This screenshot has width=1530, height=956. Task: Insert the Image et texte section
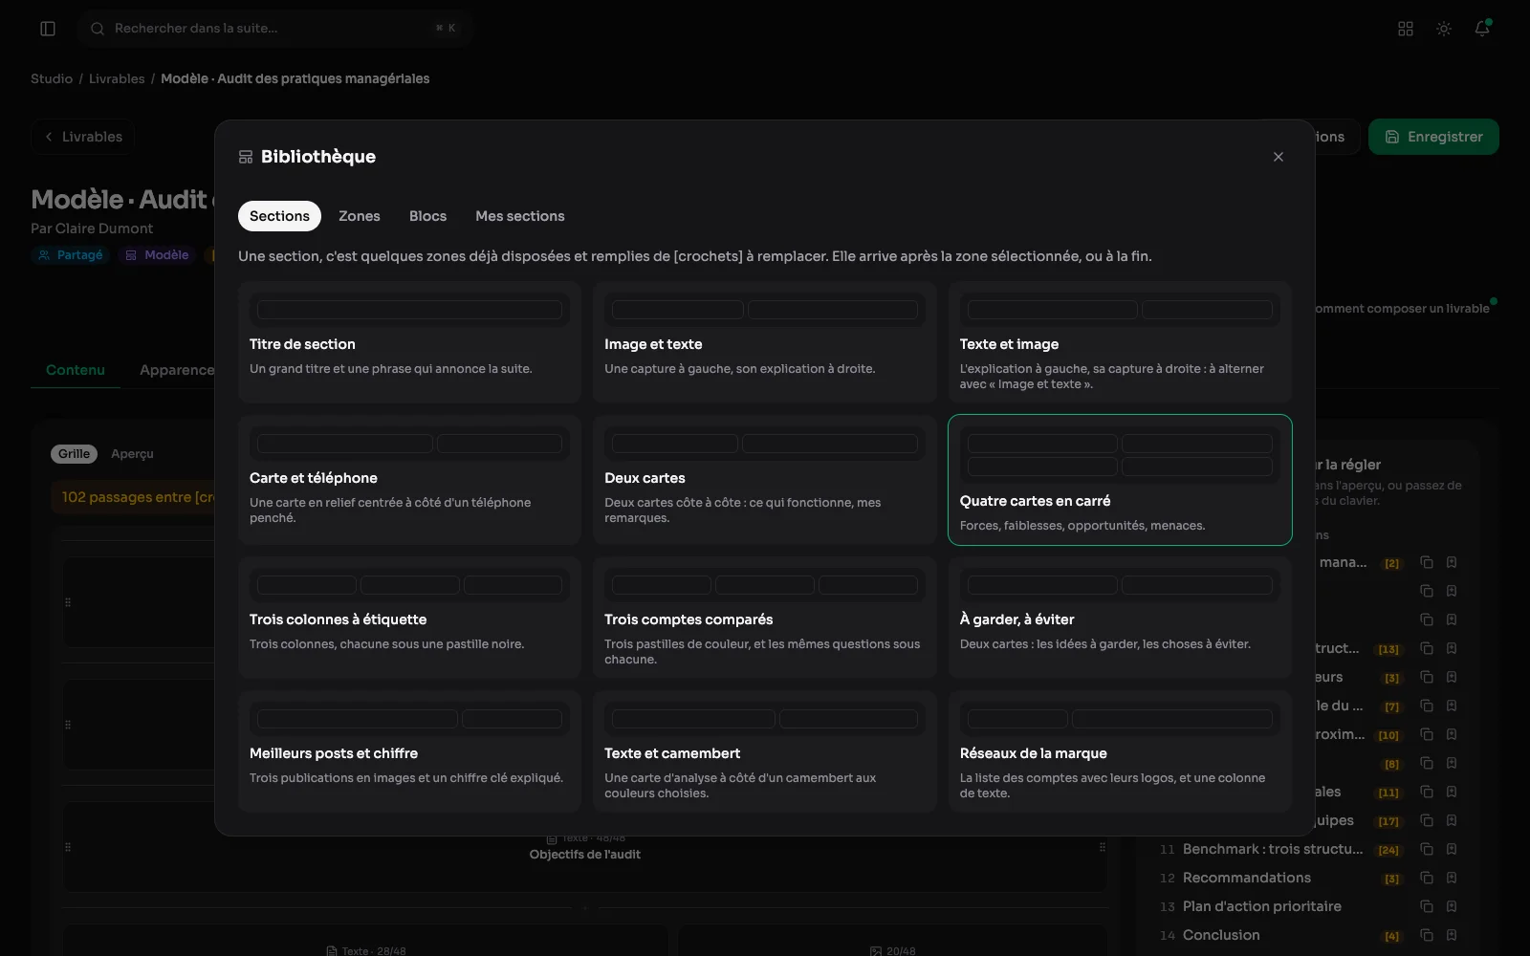(x=765, y=342)
